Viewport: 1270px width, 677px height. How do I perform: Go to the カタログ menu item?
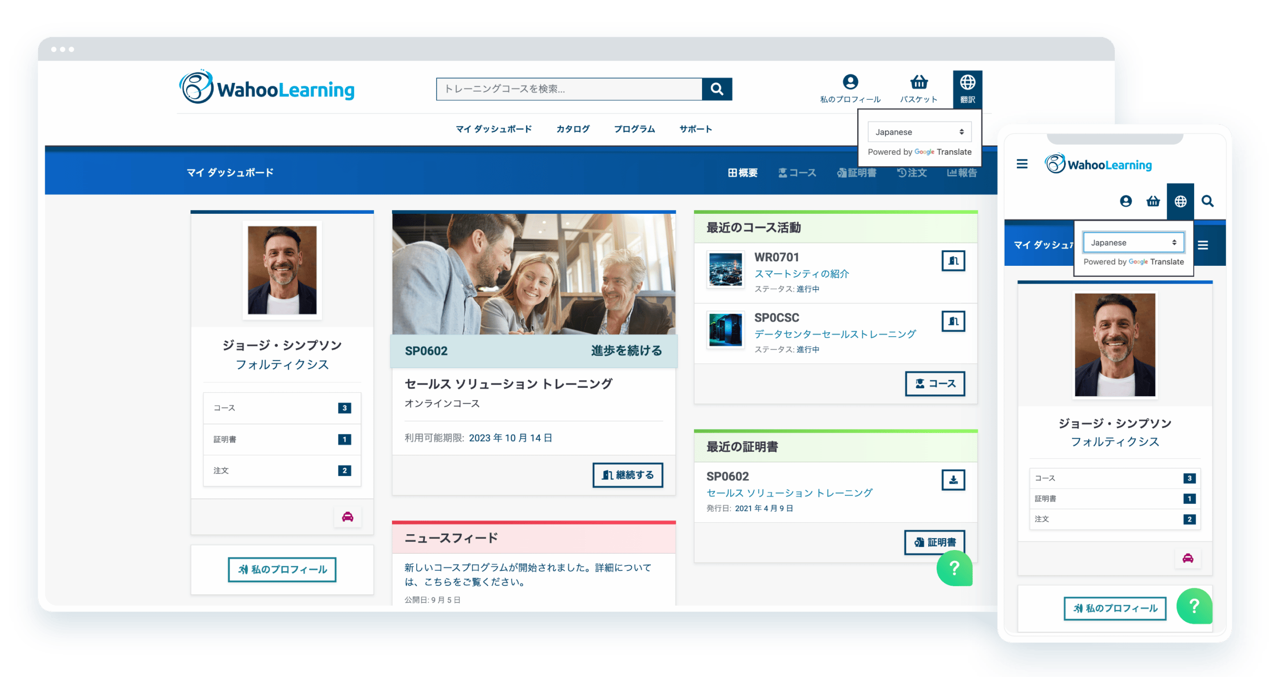tap(572, 129)
